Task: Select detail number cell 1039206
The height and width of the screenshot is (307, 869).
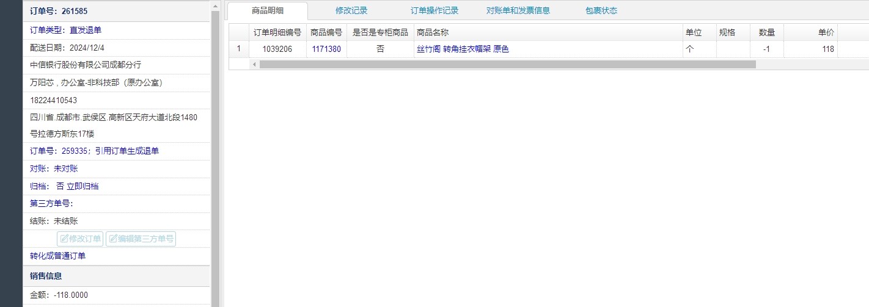Action: (277, 49)
